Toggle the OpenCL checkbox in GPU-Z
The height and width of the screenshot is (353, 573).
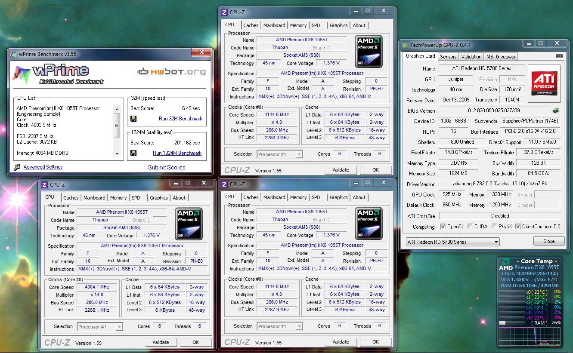443,227
